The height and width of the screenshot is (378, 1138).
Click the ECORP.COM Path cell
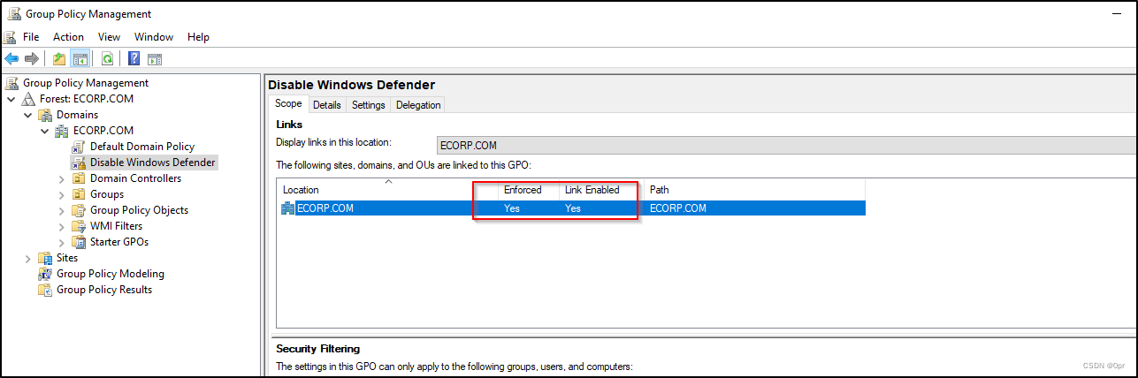678,208
